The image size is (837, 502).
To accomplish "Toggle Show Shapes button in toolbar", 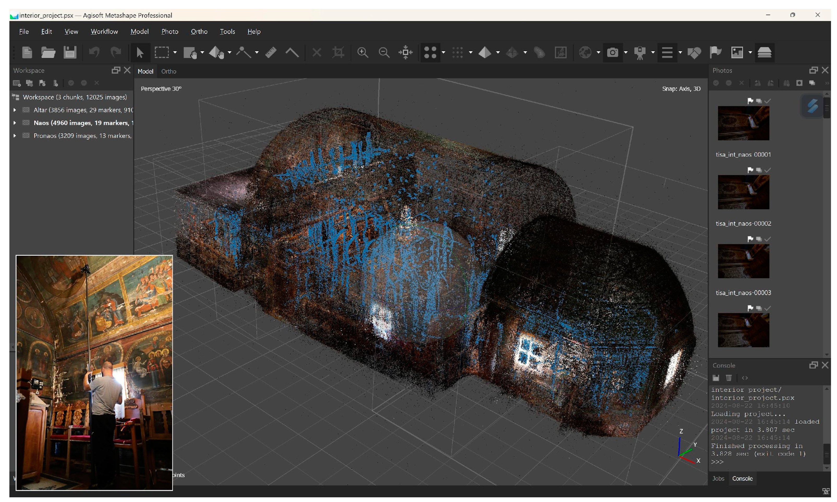I will [694, 52].
